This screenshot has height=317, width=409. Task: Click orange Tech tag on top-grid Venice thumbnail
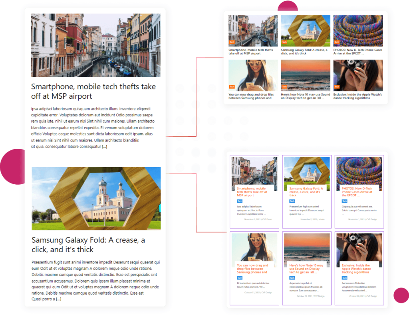tap(232, 42)
